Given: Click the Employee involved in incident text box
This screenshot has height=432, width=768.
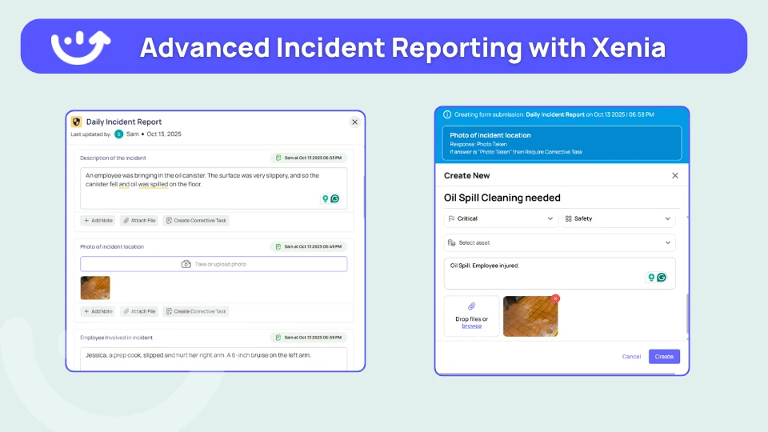Looking at the screenshot, I should point(214,358).
